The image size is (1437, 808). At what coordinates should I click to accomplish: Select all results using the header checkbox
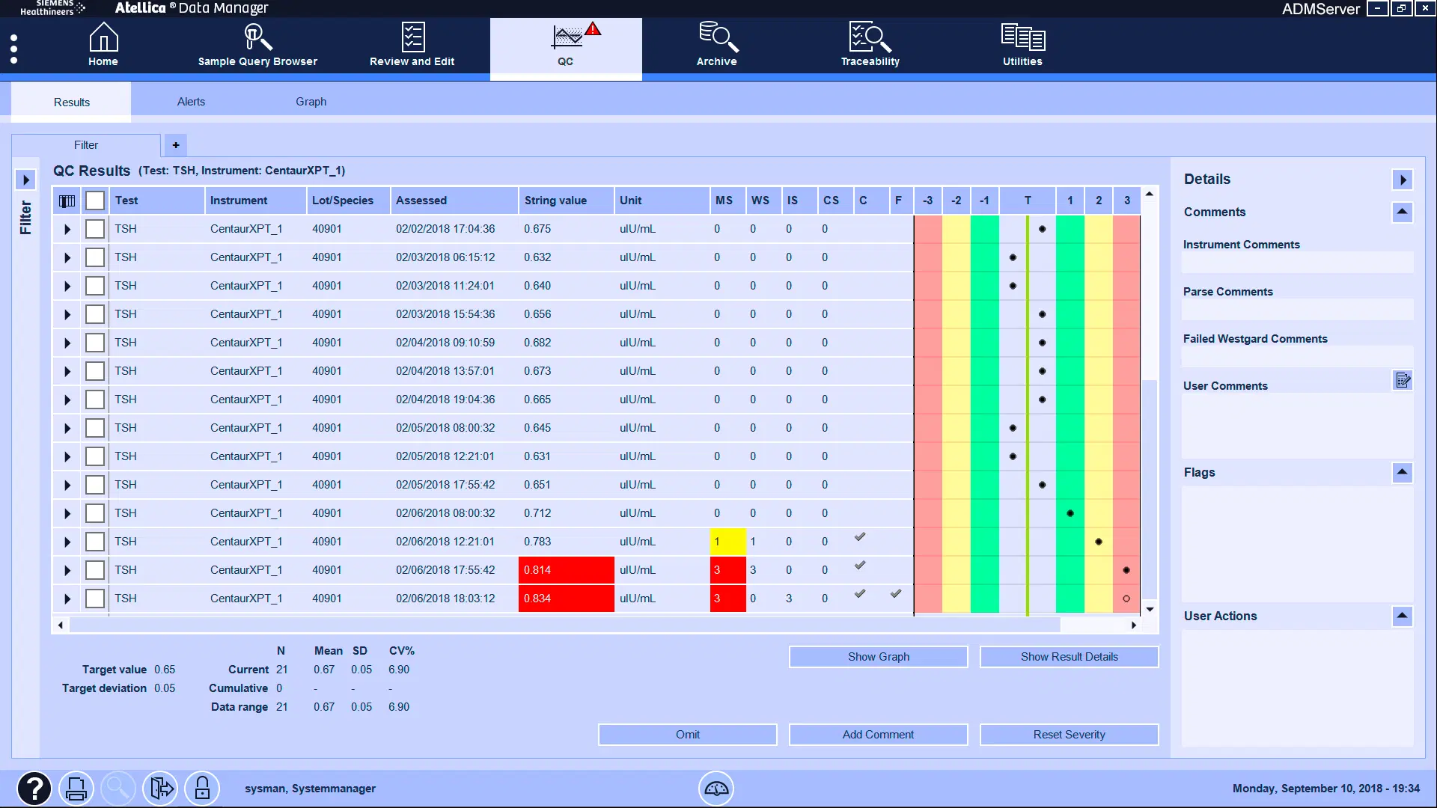click(x=95, y=200)
